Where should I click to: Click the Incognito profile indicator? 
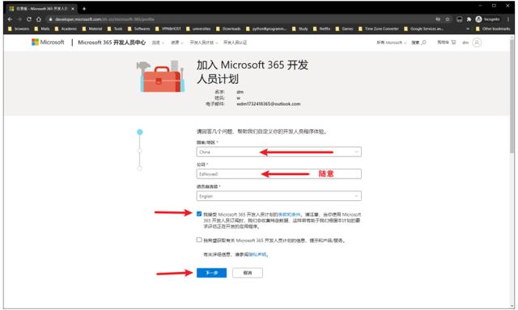click(x=487, y=19)
